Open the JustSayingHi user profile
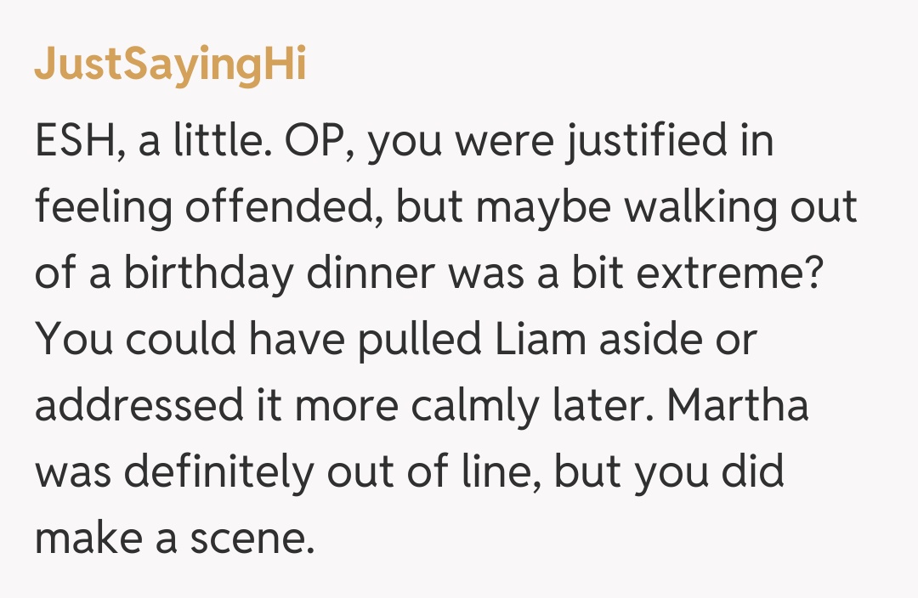This screenshot has height=598, width=918. coord(170,65)
